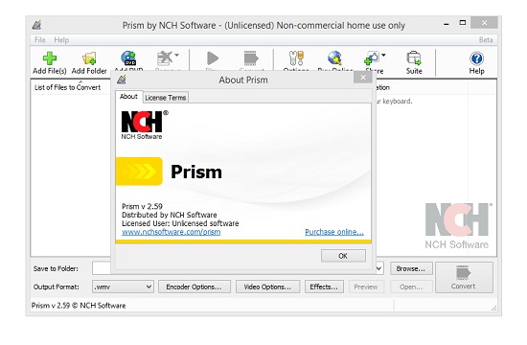
Task: Click the Purchase online... link
Action: [x=334, y=232]
